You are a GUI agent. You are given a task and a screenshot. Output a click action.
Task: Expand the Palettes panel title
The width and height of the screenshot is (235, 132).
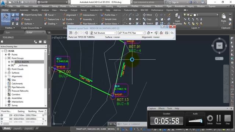(10, 28)
